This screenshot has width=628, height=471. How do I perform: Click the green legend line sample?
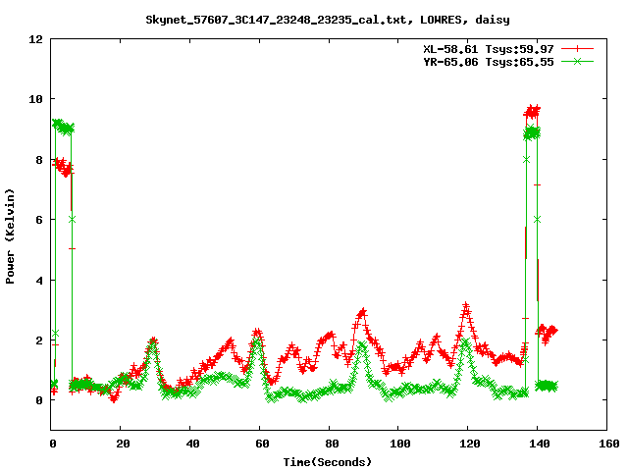point(577,62)
